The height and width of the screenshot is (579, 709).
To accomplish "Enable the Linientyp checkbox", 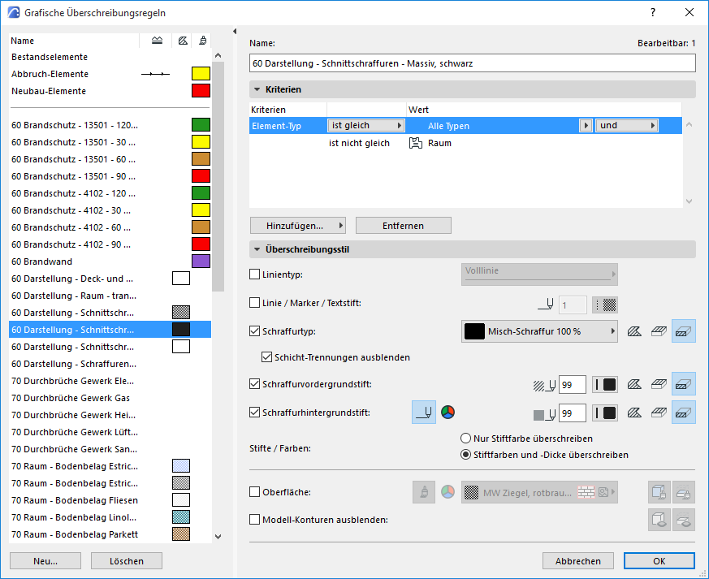I will (254, 274).
